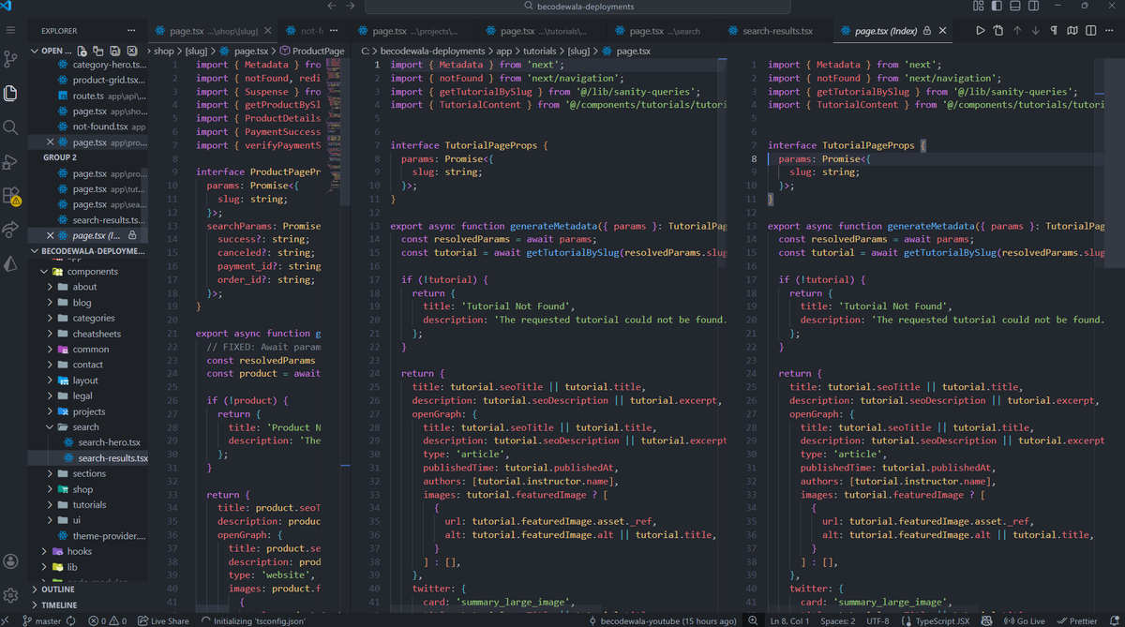
Task: Close page.tsx app\pro... in Open Editors
Action: tap(51, 142)
